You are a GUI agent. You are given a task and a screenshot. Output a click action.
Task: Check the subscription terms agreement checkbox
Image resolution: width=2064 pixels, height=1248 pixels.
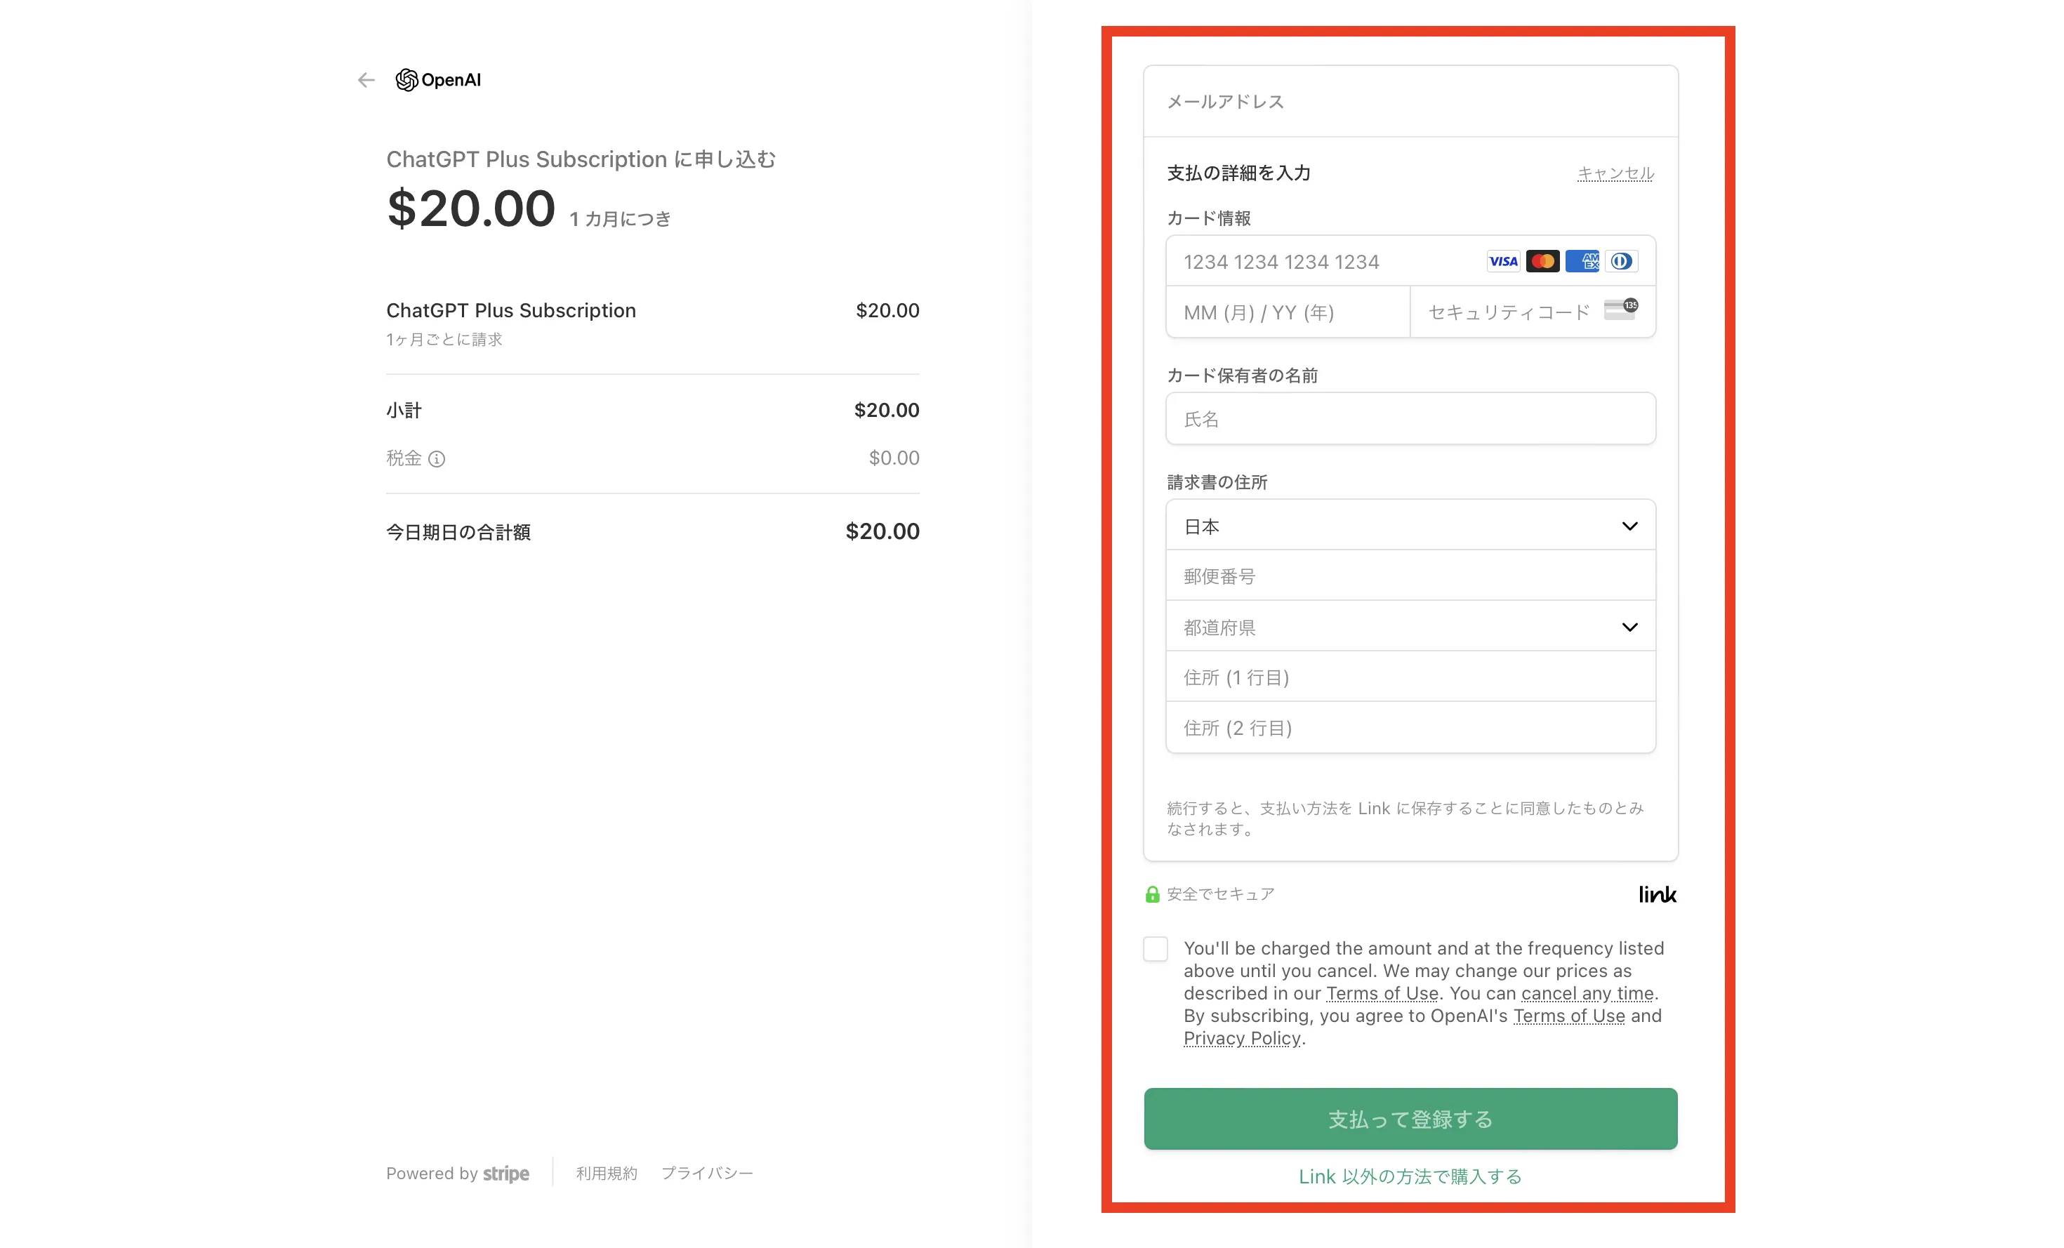coord(1156,949)
